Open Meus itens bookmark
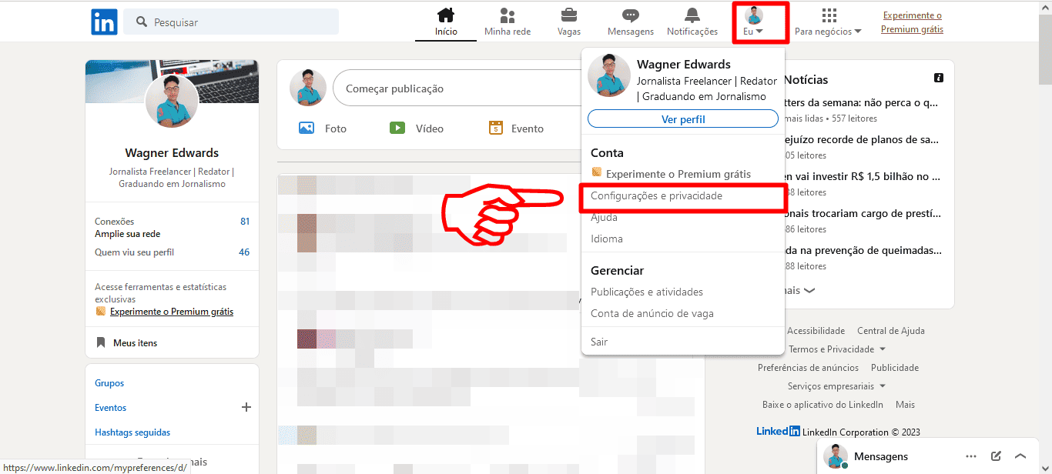The width and height of the screenshot is (1052, 474). point(126,343)
